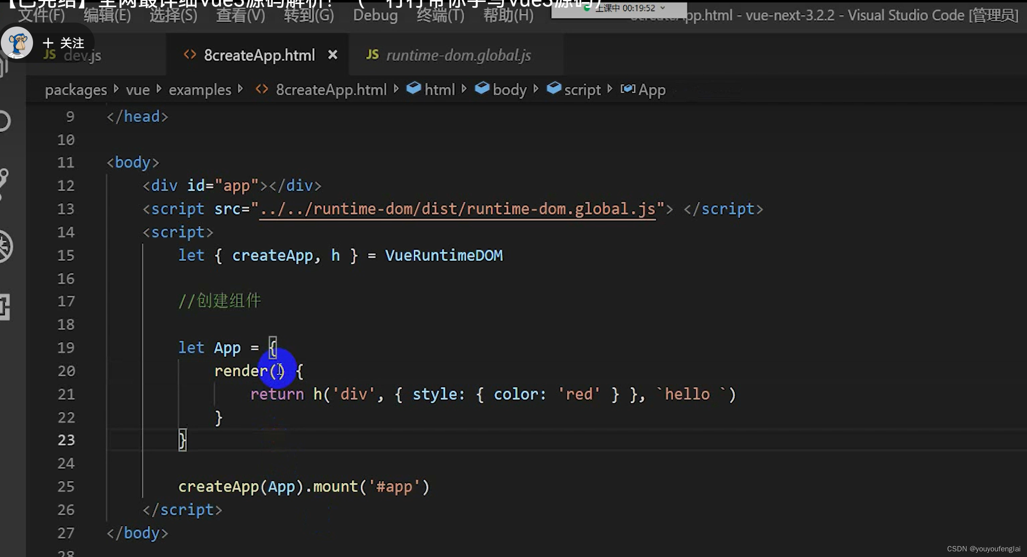Open dropdown on class timer 00:19:52
This screenshot has width=1027, height=557.
(663, 8)
